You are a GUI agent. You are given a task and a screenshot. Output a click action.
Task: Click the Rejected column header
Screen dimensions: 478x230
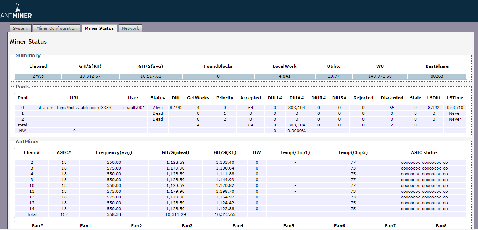pos(363,98)
